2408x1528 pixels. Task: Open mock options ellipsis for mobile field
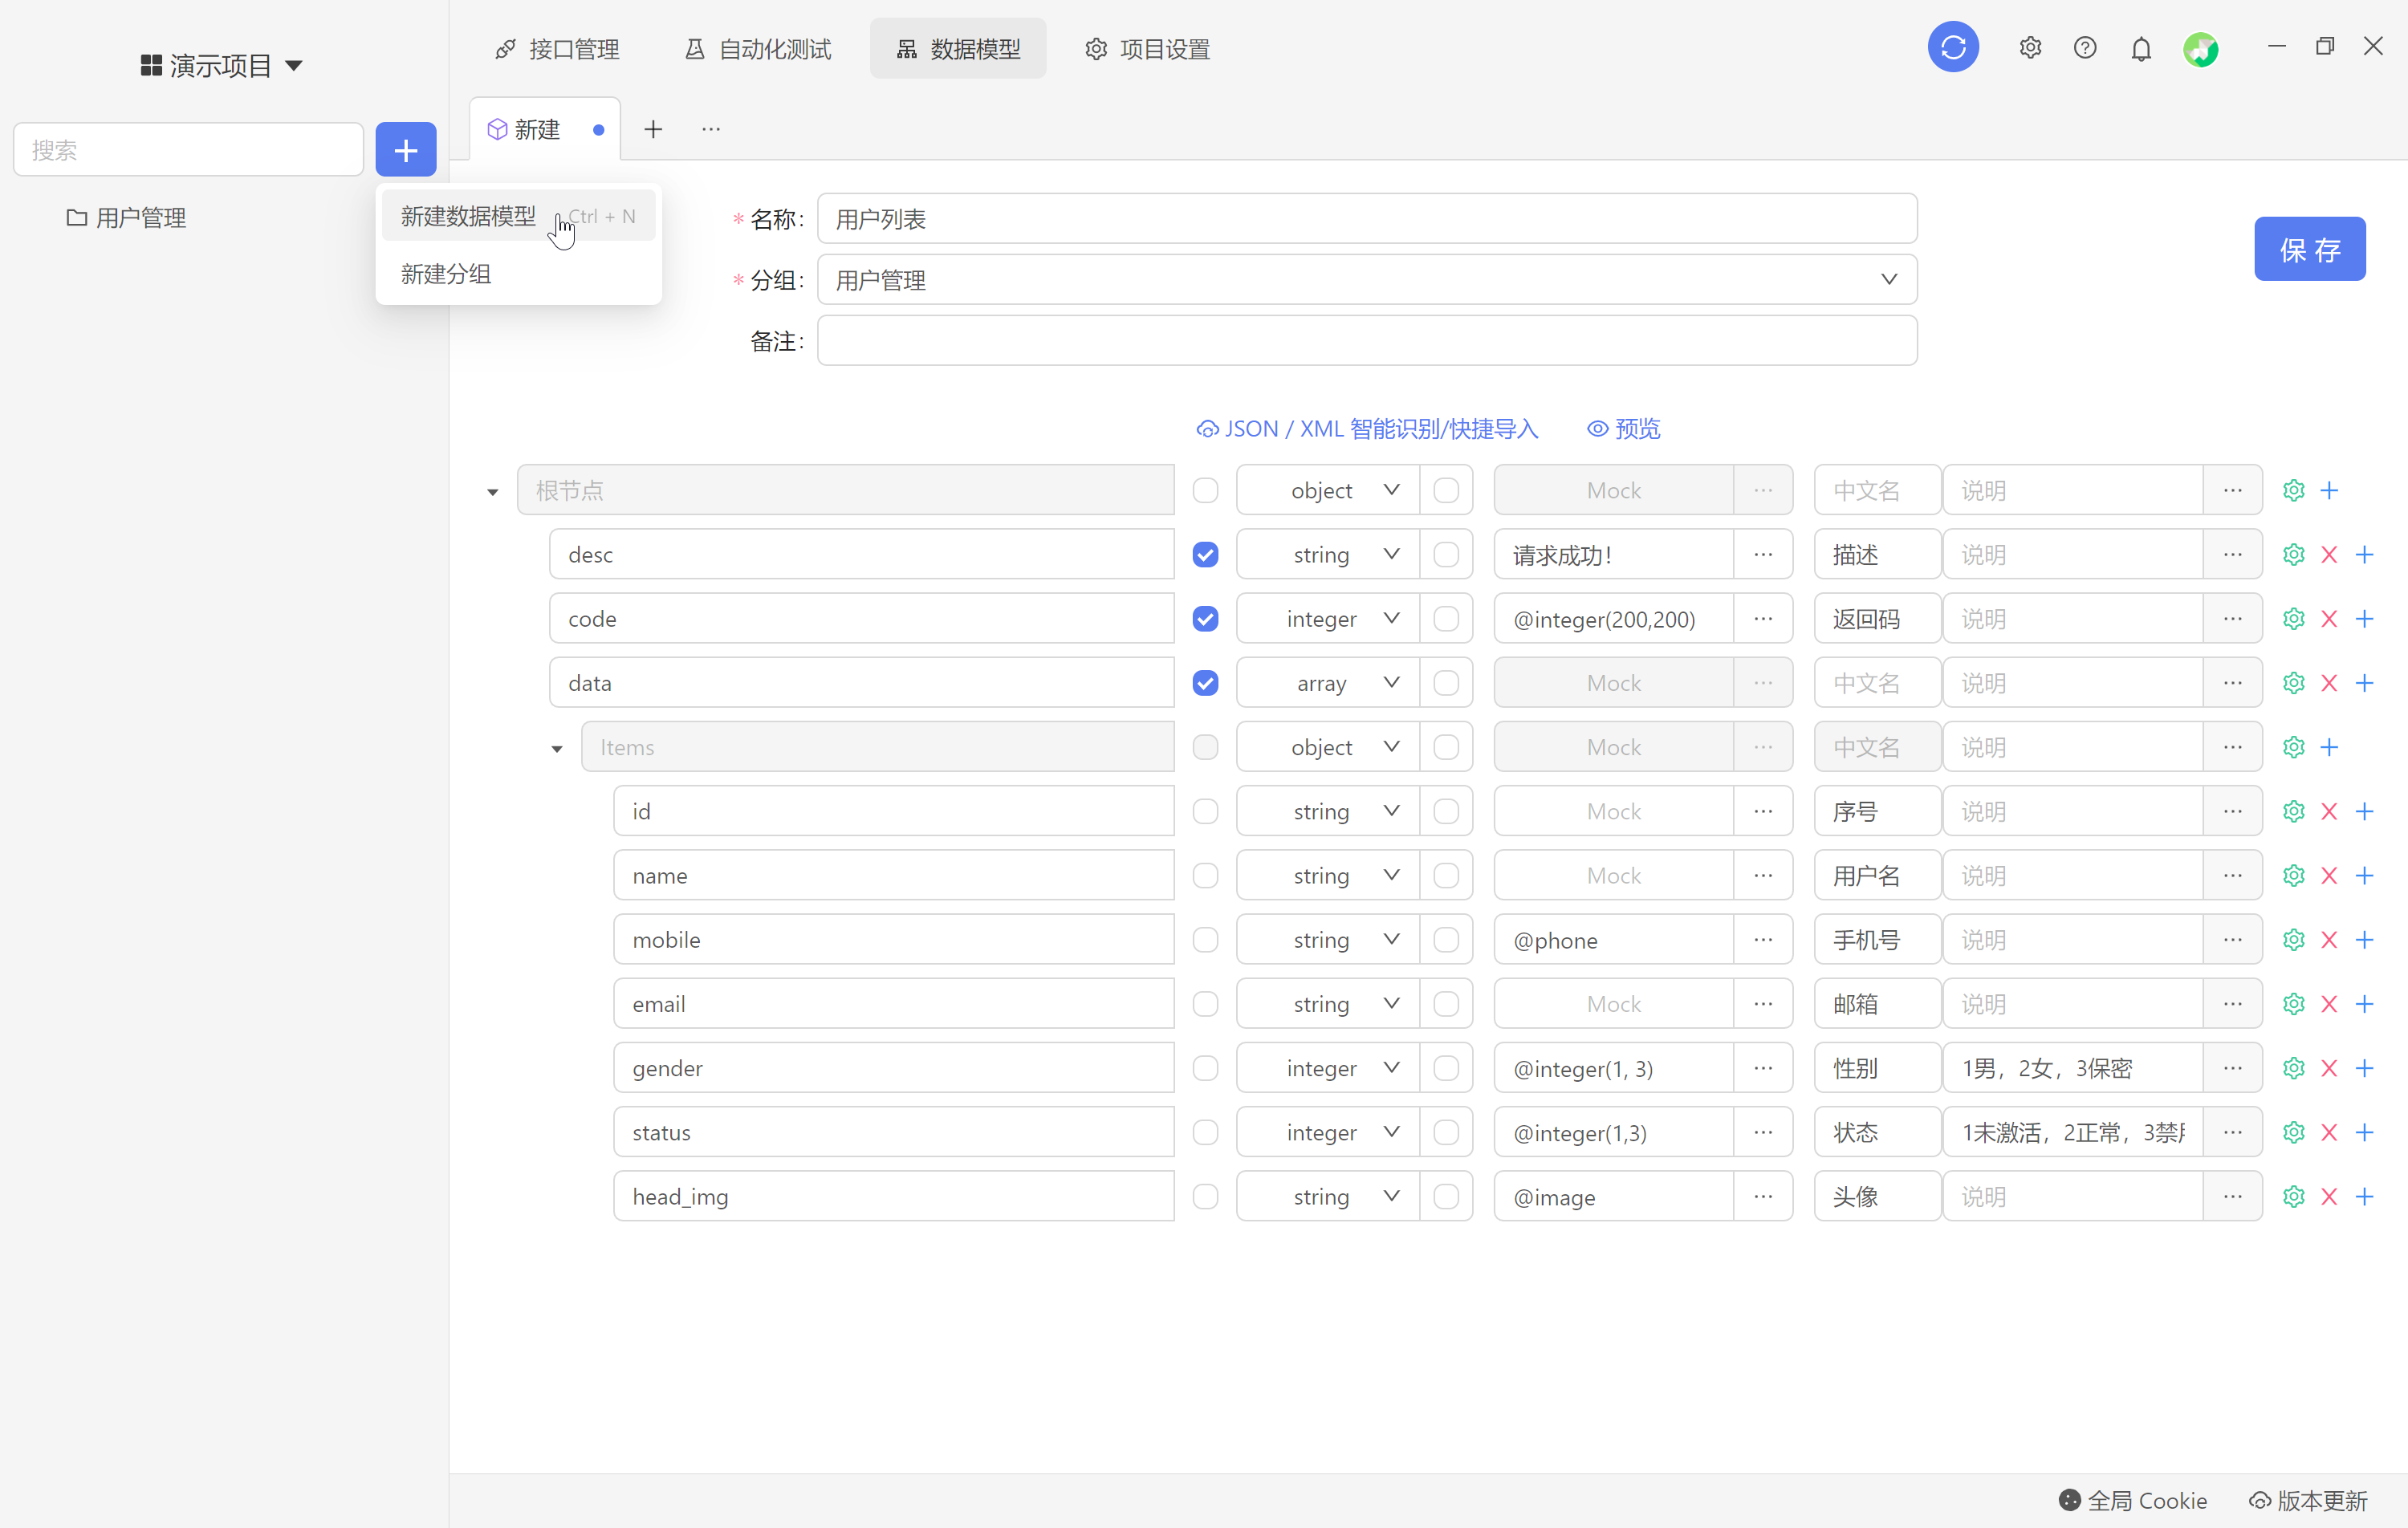pos(1762,939)
